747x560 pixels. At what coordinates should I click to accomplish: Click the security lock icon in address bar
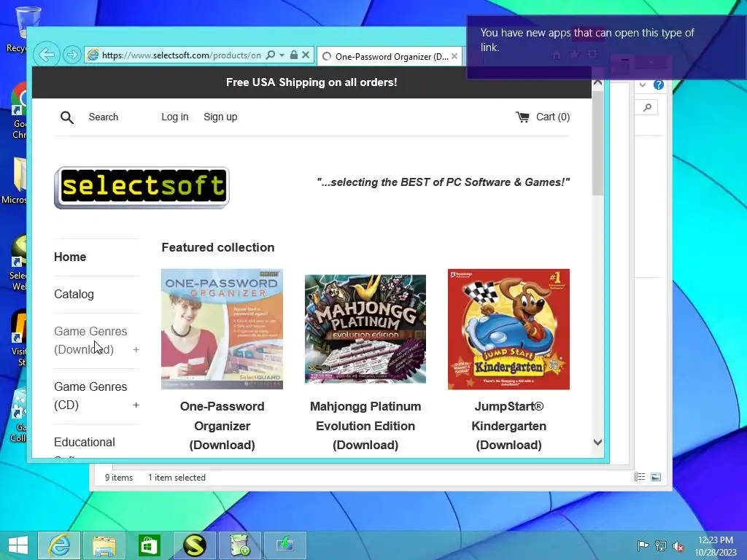[x=293, y=55]
